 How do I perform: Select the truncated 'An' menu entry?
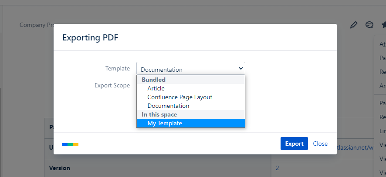click(x=382, y=86)
